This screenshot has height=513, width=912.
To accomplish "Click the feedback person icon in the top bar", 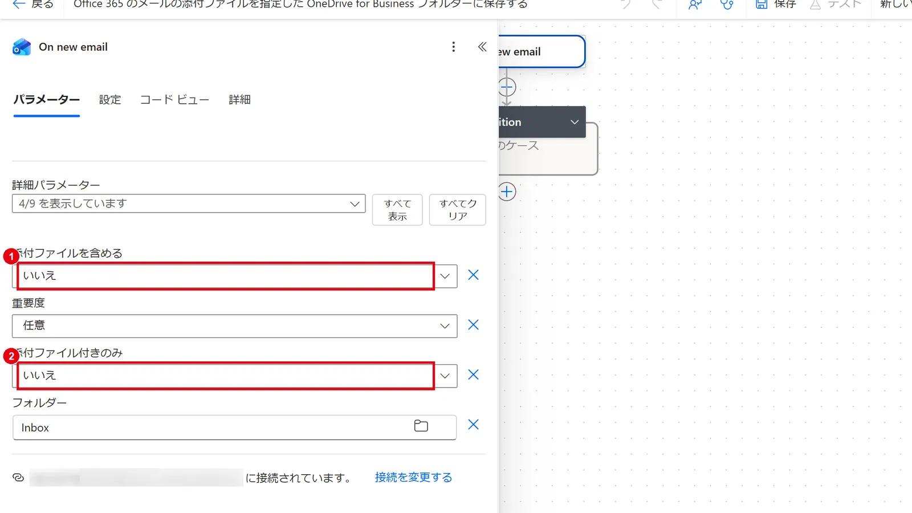I will [695, 5].
